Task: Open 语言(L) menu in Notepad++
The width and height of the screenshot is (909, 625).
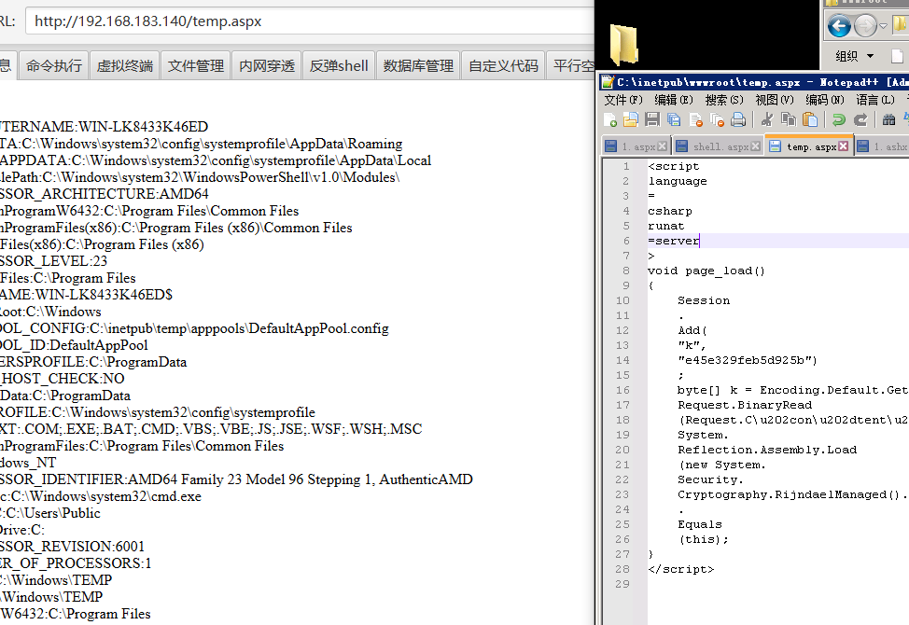Action: 875,100
